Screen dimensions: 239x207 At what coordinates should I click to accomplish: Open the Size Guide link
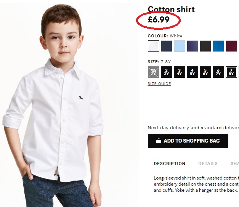click(159, 84)
